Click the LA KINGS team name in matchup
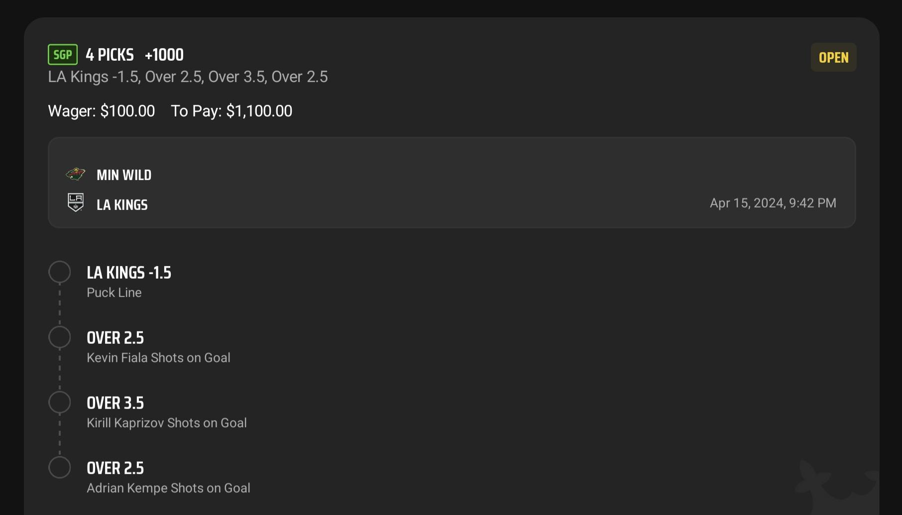The image size is (902, 515). (122, 205)
